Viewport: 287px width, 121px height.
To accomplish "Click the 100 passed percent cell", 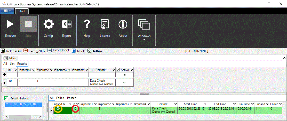I will [63, 110].
